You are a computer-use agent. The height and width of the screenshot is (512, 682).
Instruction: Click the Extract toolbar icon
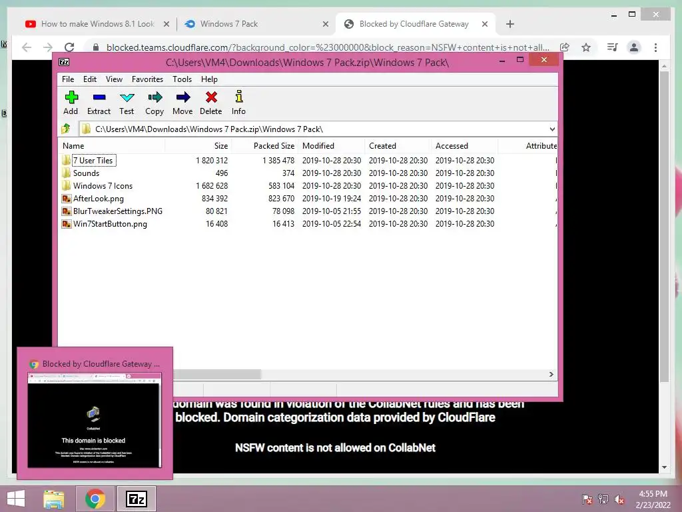(x=99, y=97)
